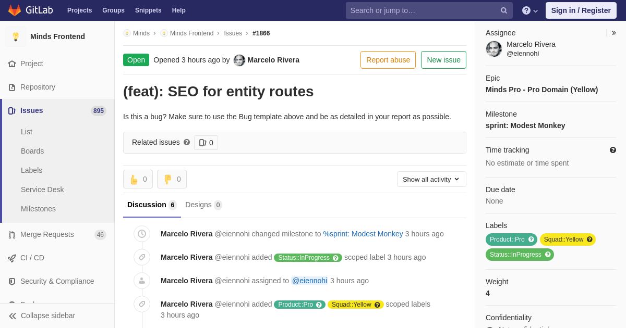Screen dimensions: 626x328
Task: Click the Repository file icon in sidebar
Action: pos(12,87)
